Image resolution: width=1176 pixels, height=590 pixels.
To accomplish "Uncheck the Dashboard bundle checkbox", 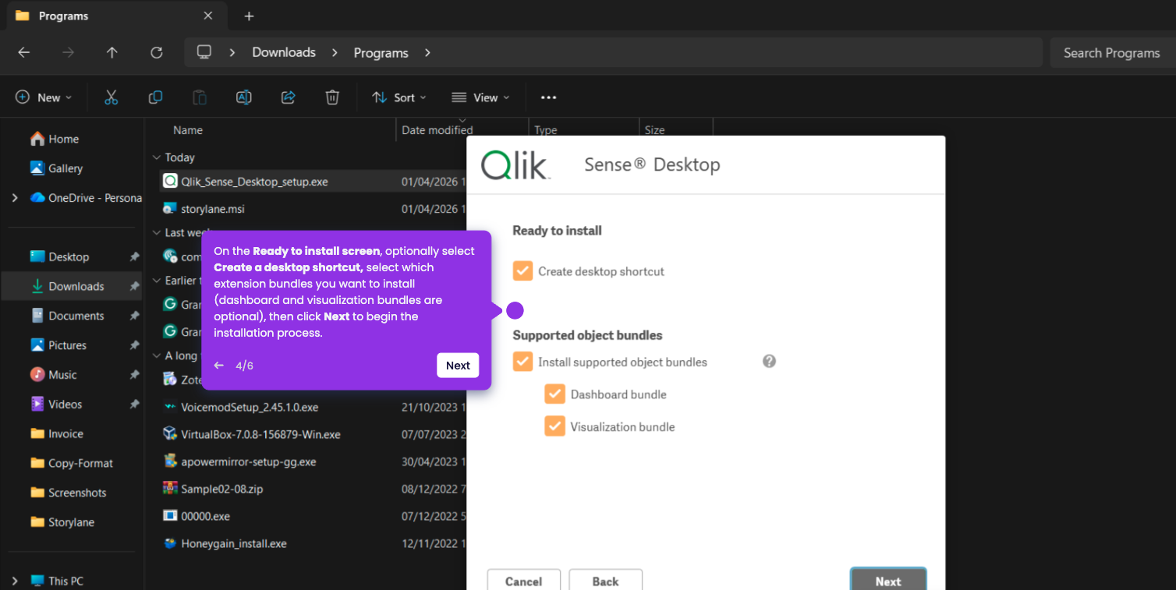I will (554, 394).
